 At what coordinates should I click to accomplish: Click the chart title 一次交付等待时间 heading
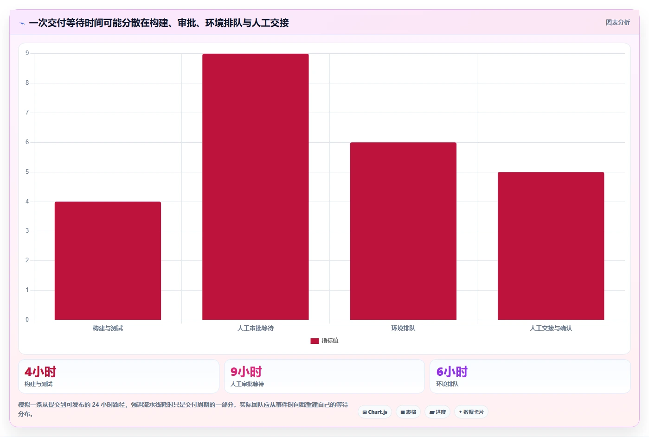click(x=159, y=23)
